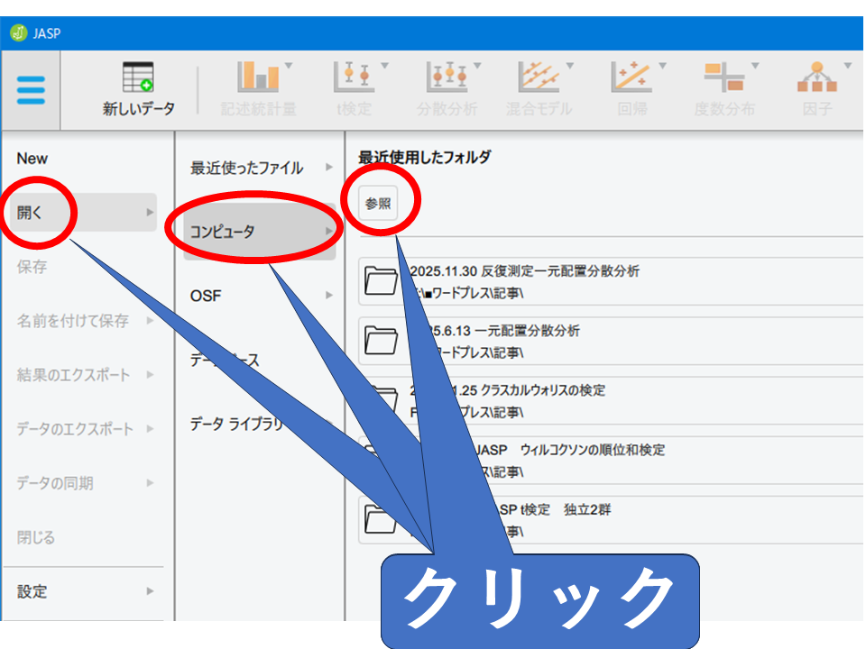This screenshot has width=866, height=649.
Task: Expand the Settings (設定) submenu
Action: click(81, 592)
